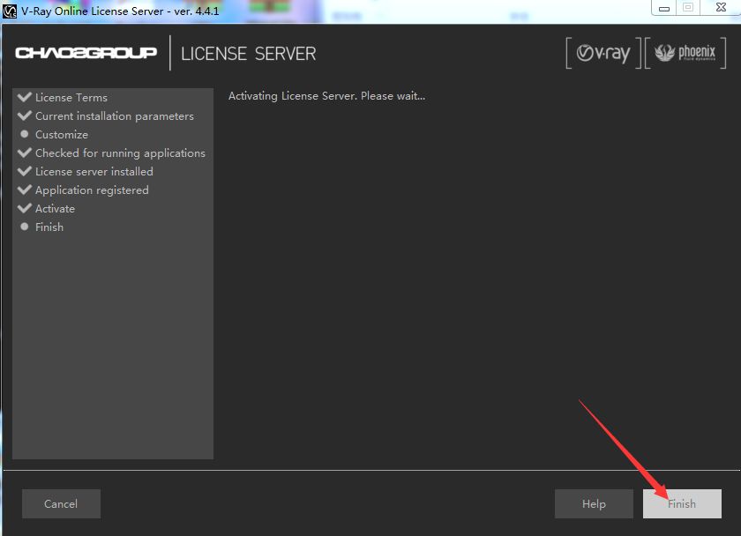Click checkmark beside License server installed
Viewport: 741px width, 536px height.
pos(24,171)
